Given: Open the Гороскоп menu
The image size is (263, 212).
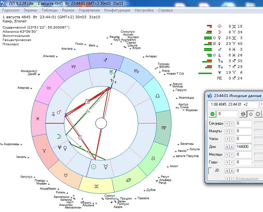Looking at the screenshot, I should [x=11, y=10].
